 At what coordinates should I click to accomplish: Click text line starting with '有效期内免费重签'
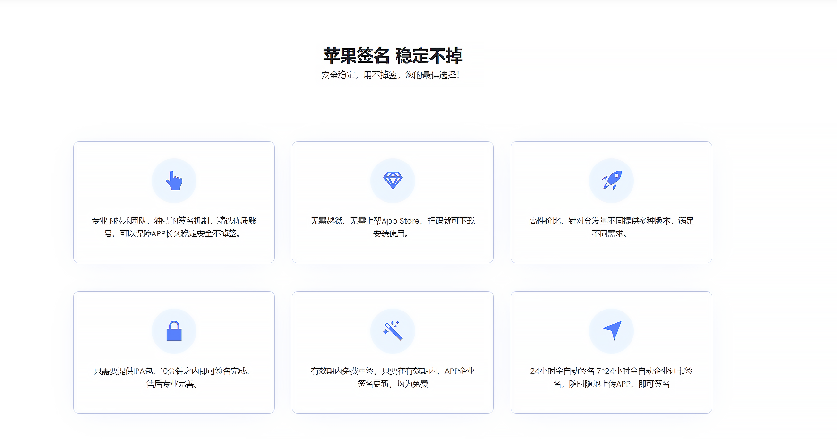tap(393, 371)
